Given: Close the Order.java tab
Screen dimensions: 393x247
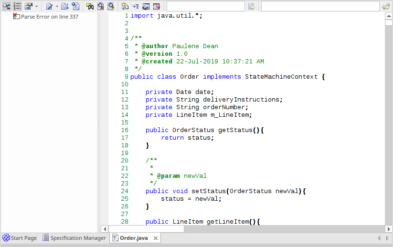Looking at the screenshot, I should 155,238.
